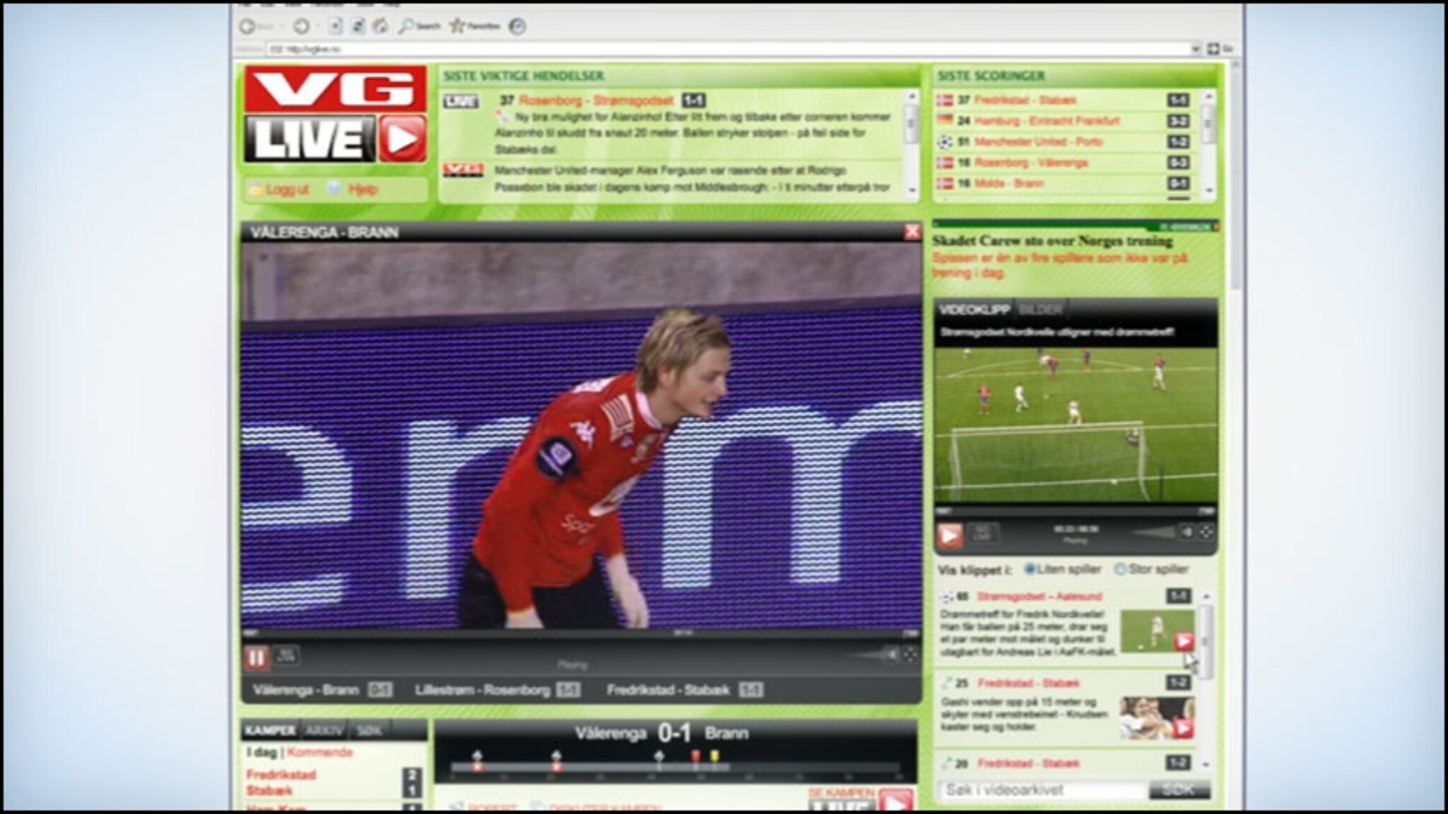Switch to the BILDER tab
This screenshot has height=814, width=1448.
pos(1041,309)
